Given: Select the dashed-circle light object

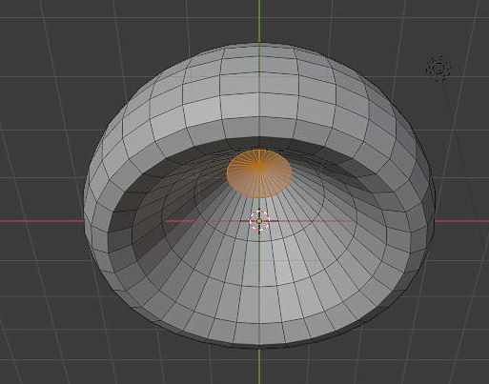Looking at the screenshot, I should coord(438,68).
